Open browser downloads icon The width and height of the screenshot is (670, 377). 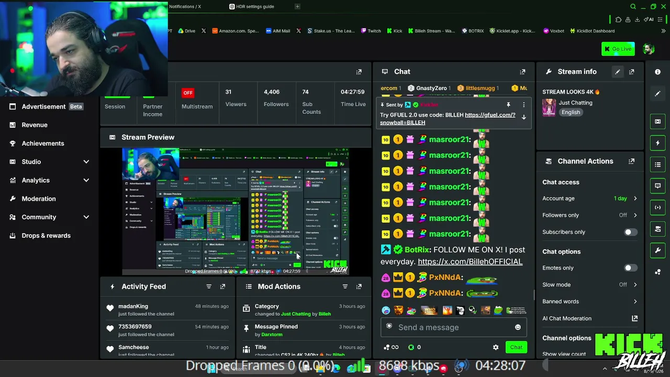(637, 20)
